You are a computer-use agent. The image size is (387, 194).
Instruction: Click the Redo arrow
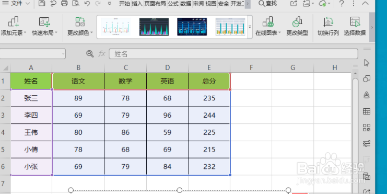[x=98, y=3]
